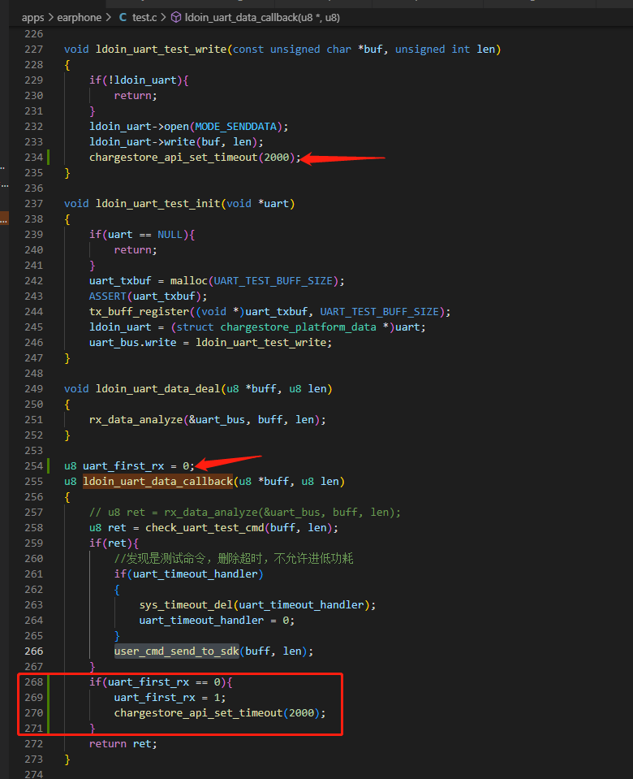Select line number 234 in the gutter
This screenshot has height=779, width=633.
[34, 157]
